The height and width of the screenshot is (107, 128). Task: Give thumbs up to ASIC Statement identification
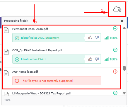click(x=90, y=38)
